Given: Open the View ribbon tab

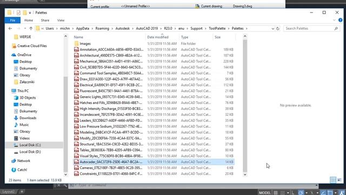Looking at the screenshot, I should [x=61, y=21].
